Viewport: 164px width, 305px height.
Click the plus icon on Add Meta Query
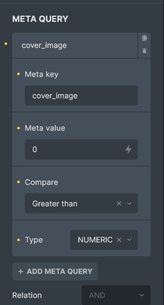21,271
